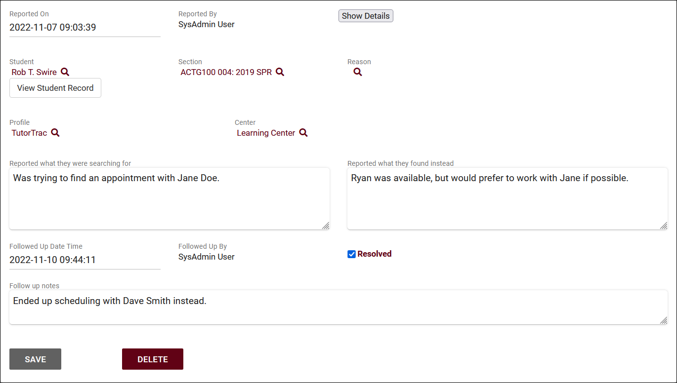Open the Section lookup magnifier icon
677x383 pixels.
tap(280, 72)
